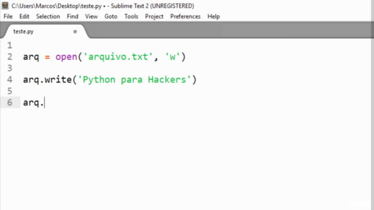The height and width of the screenshot is (210, 374).
Task: Click line number 3 in the gutter
Action: [x=9, y=68]
